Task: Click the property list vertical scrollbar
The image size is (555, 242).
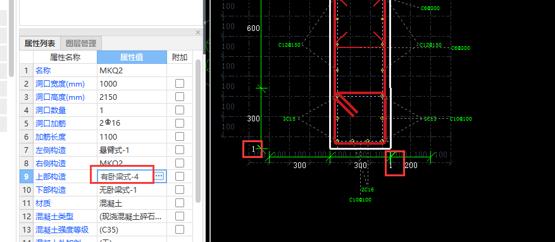Action: (198, 131)
